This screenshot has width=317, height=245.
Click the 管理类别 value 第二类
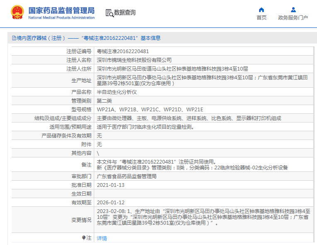click(x=104, y=101)
